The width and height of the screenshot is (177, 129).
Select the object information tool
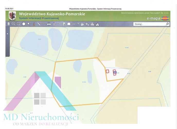[x=34, y=24]
